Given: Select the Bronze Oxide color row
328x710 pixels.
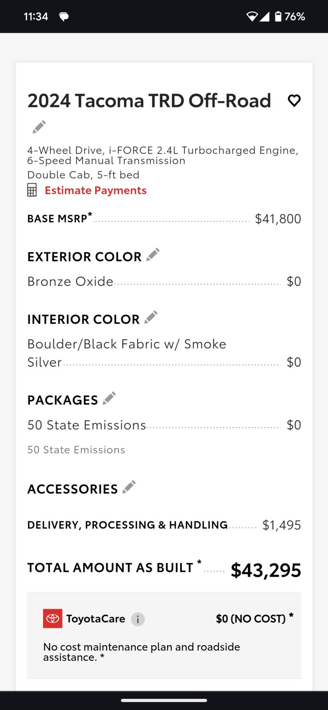Looking at the screenshot, I should pos(164,282).
